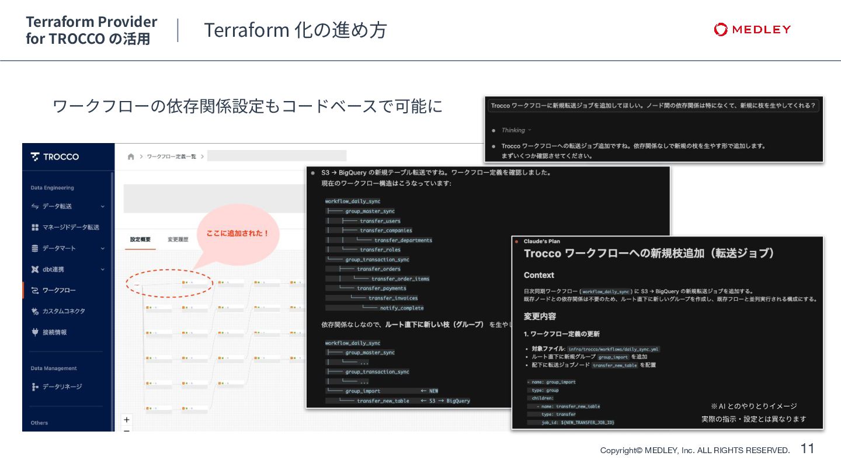The image size is (841, 473).
Task: Expand the データマート chevron
Action: [102, 248]
